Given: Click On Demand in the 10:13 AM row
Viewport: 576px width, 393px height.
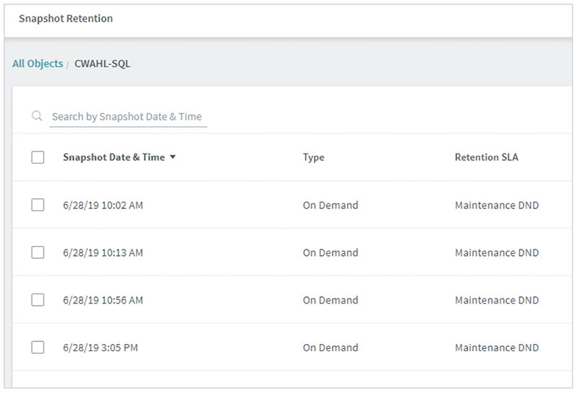Looking at the screenshot, I should pyautogui.click(x=330, y=253).
